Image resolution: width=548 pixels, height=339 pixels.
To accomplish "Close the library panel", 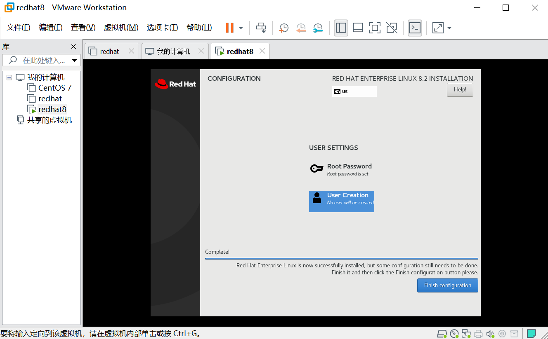I will (73, 47).
